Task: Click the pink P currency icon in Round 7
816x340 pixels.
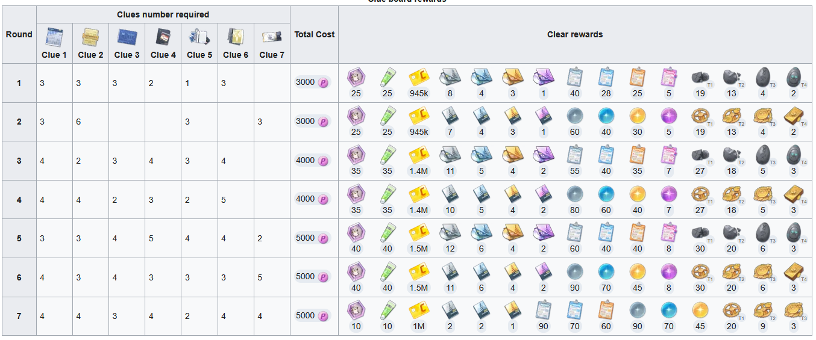Action: click(324, 316)
